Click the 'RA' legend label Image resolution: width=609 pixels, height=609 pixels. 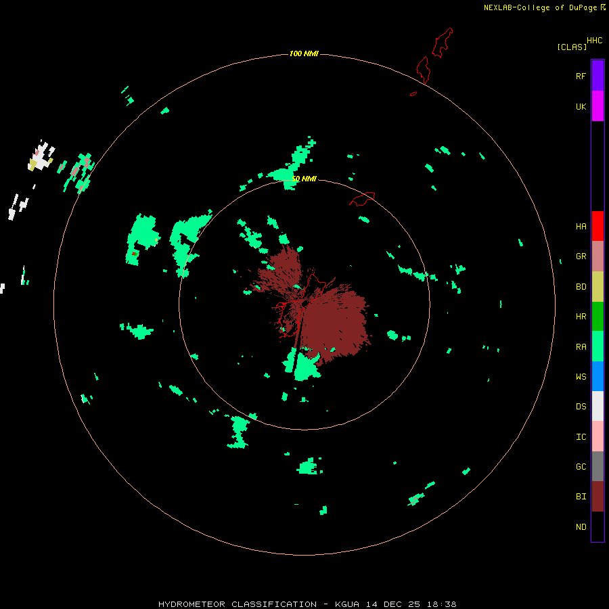tap(581, 347)
